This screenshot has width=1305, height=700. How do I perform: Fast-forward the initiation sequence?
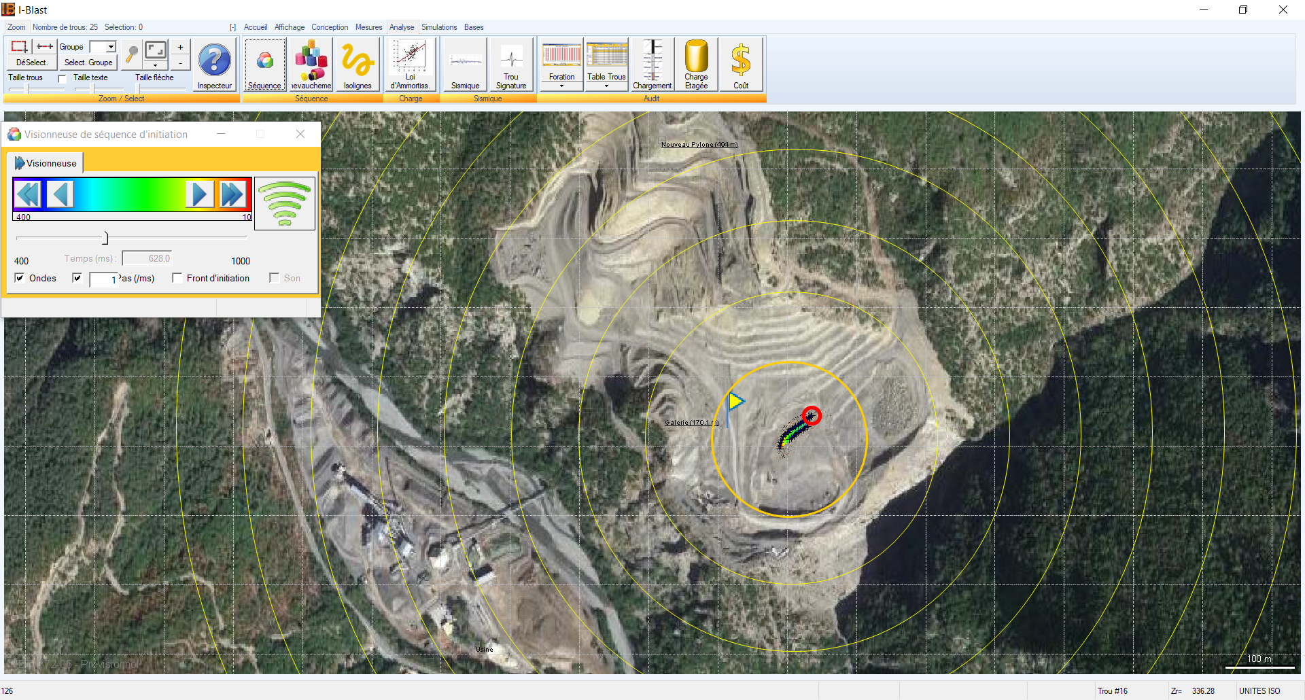(232, 194)
